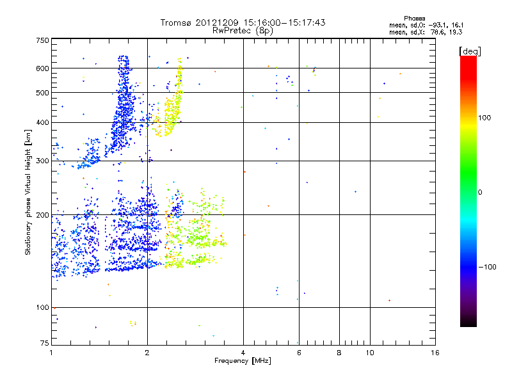Click the 'Stationary phase Virtual Height [km]' axis label
This screenshot has width=512, height=384.
(x=28, y=192)
